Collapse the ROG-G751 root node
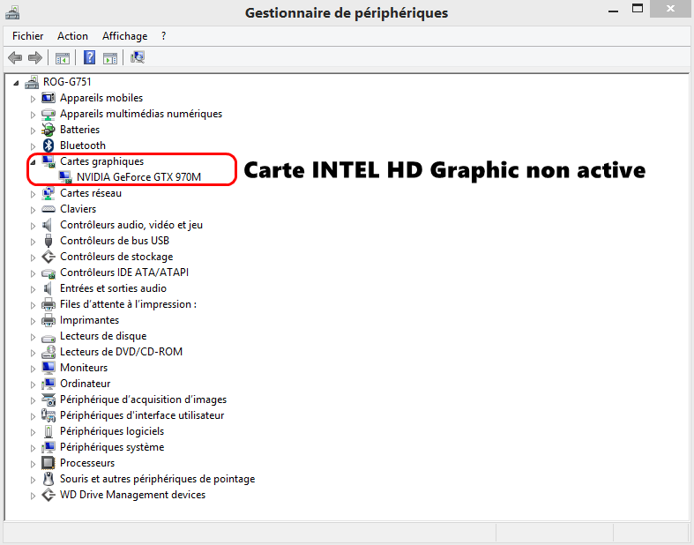Viewport: 694px width, 545px height. (18, 82)
